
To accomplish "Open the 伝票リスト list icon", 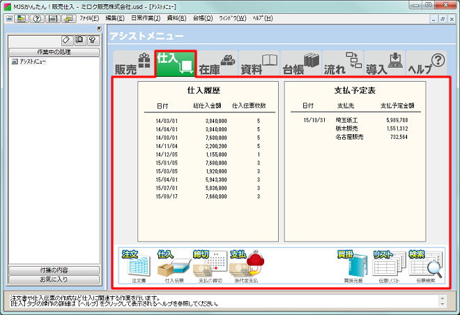I will click(390, 266).
